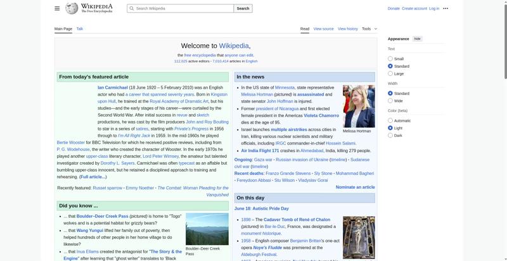Click the Full article link

tap(93, 177)
